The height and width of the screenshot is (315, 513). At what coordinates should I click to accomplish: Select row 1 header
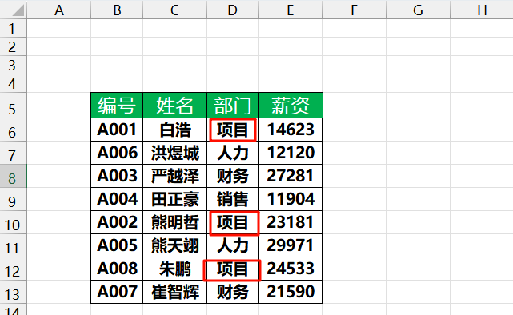click(13, 28)
